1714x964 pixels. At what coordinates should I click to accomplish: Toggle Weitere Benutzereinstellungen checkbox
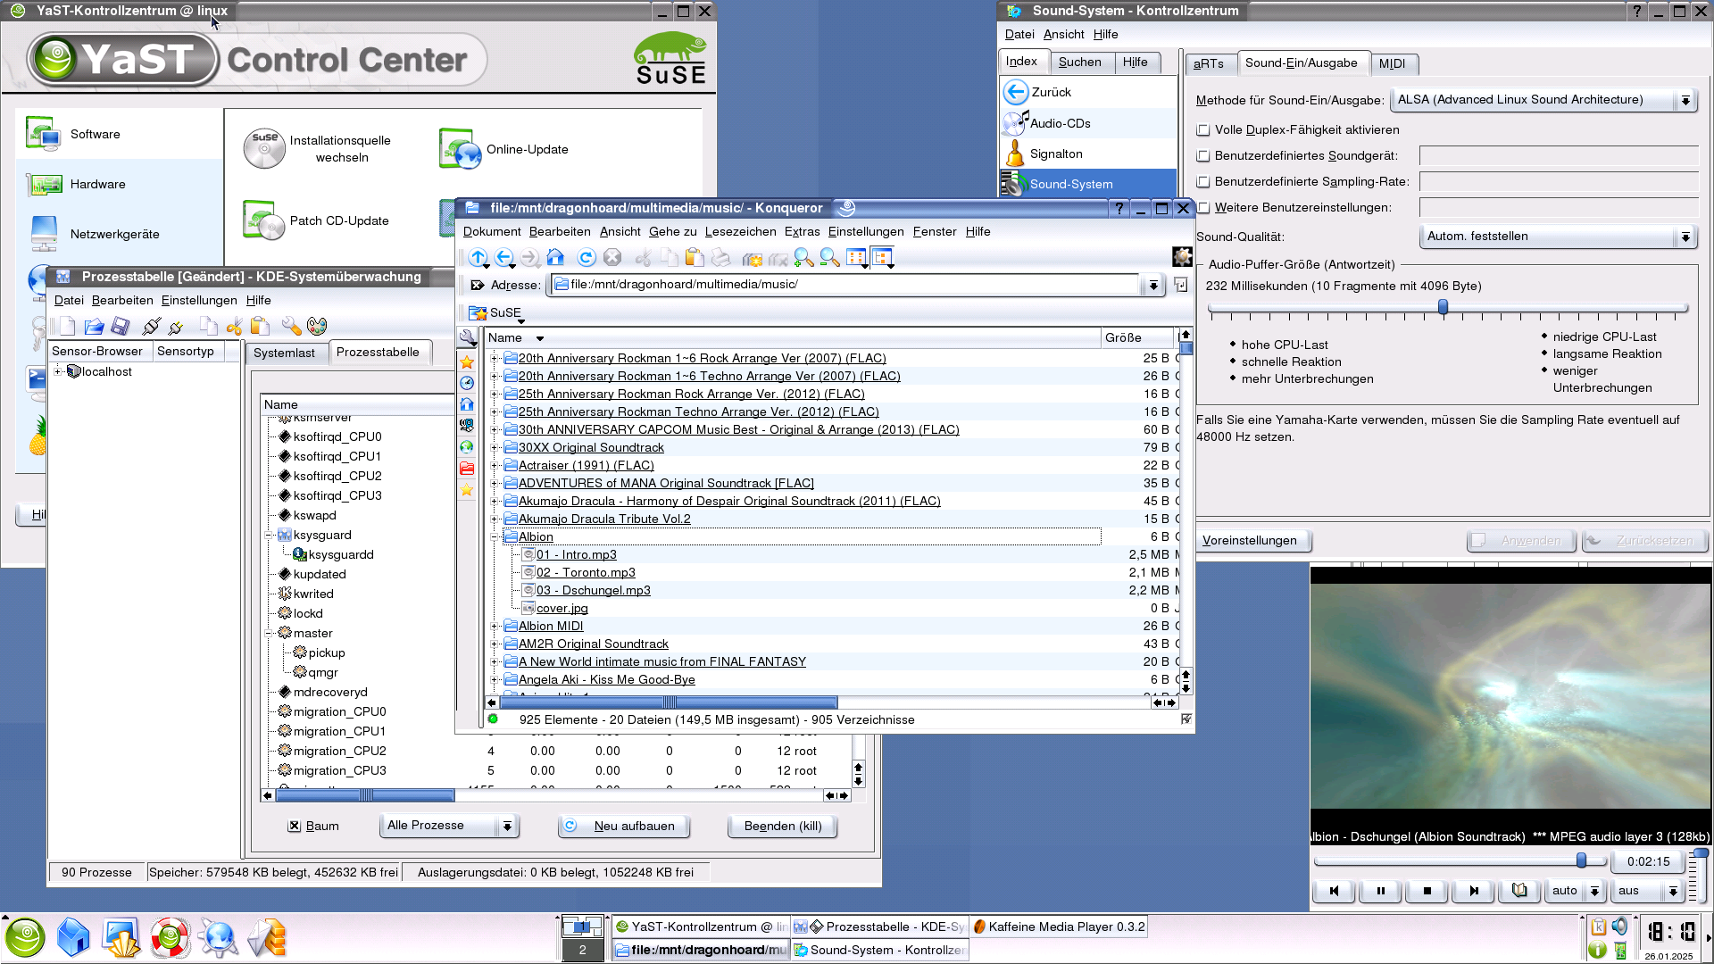coord(1203,208)
